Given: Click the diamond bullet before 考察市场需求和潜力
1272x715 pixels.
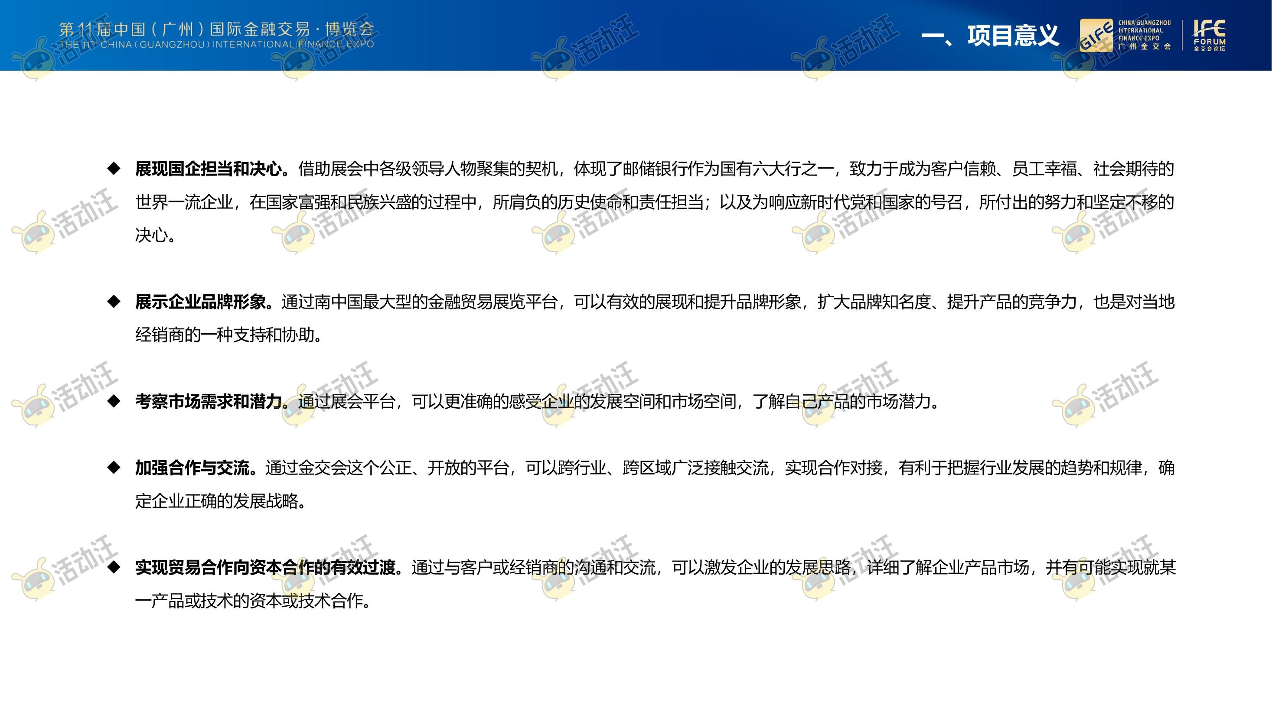Looking at the screenshot, I should [x=114, y=401].
